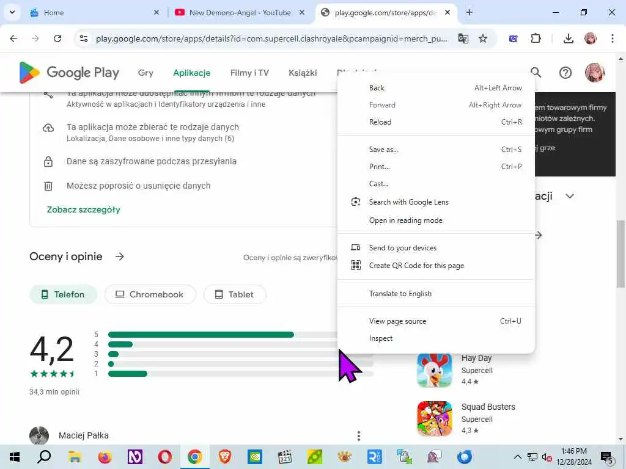
Task: Open Chrome downloads icon
Action: 568,38
